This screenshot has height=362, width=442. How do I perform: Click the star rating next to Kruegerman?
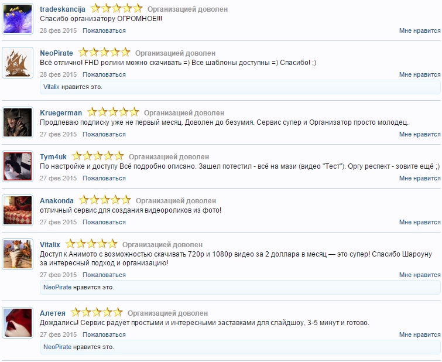pyautogui.click(x=113, y=112)
